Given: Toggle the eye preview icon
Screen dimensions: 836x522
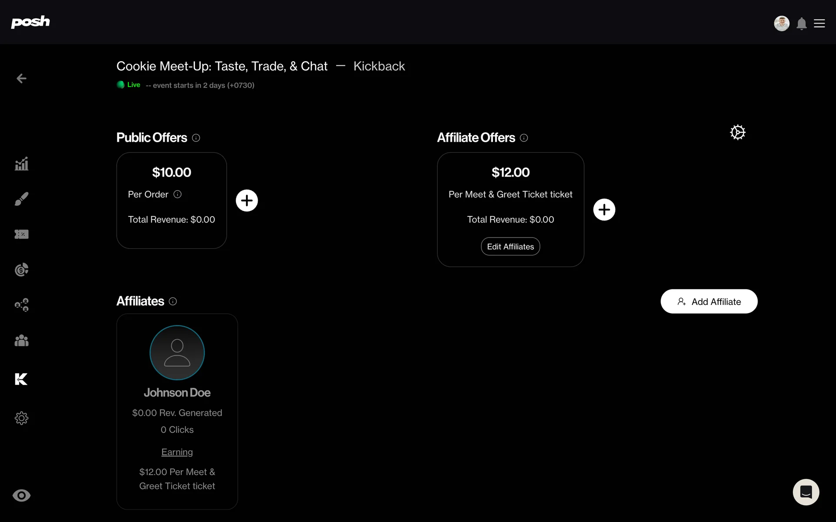Looking at the screenshot, I should [21, 495].
